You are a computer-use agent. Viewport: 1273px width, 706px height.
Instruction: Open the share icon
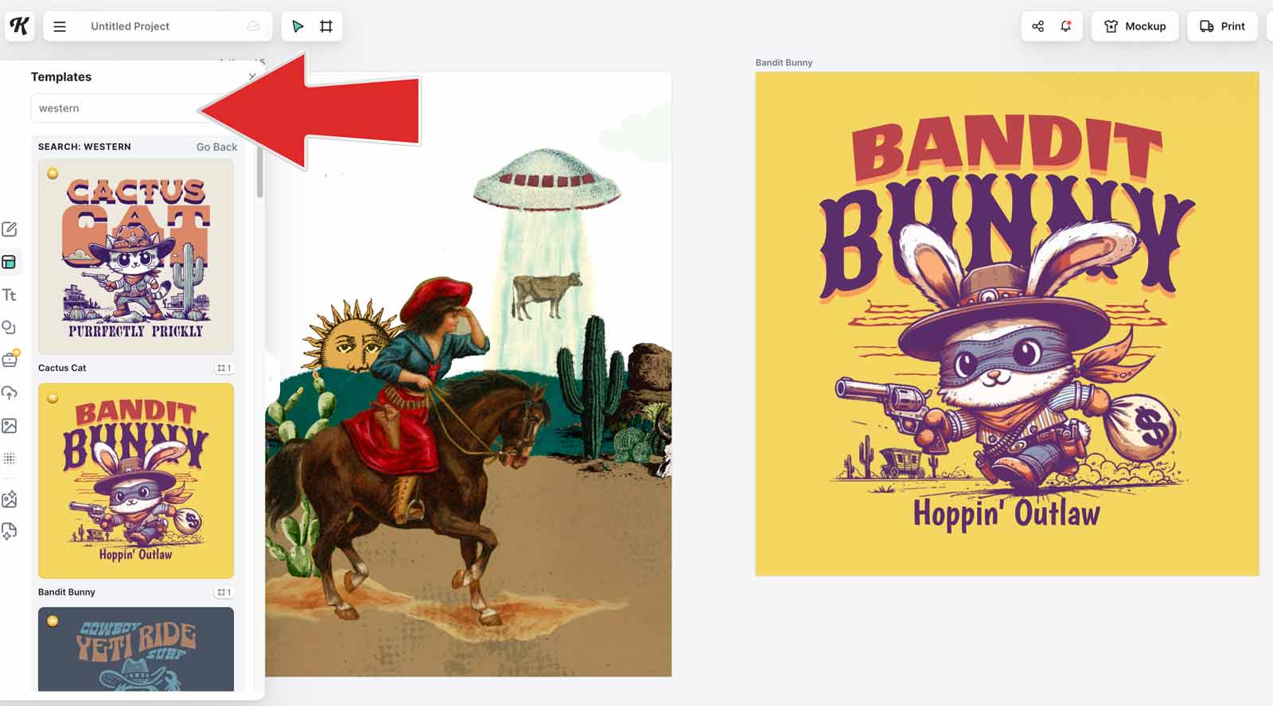click(x=1037, y=26)
